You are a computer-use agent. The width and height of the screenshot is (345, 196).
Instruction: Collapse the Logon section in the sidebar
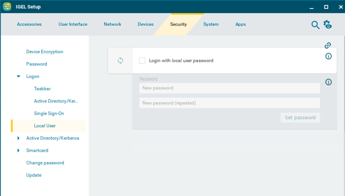point(19,76)
